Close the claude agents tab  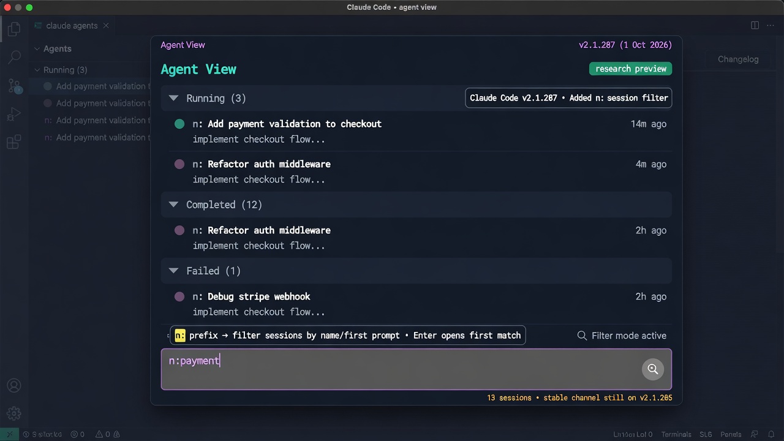106,26
